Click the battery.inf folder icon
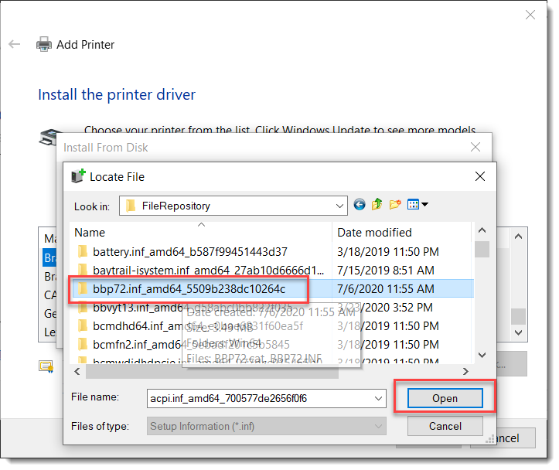 pos(83,251)
